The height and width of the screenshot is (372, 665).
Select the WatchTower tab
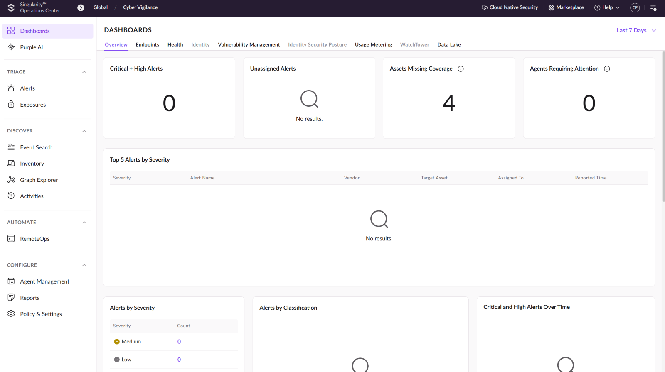[414, 45]
